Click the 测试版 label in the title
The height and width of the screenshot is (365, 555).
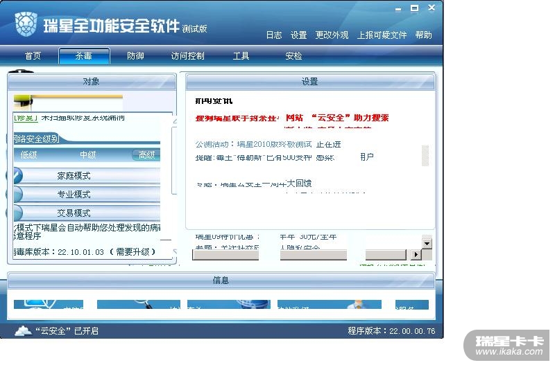194,28
